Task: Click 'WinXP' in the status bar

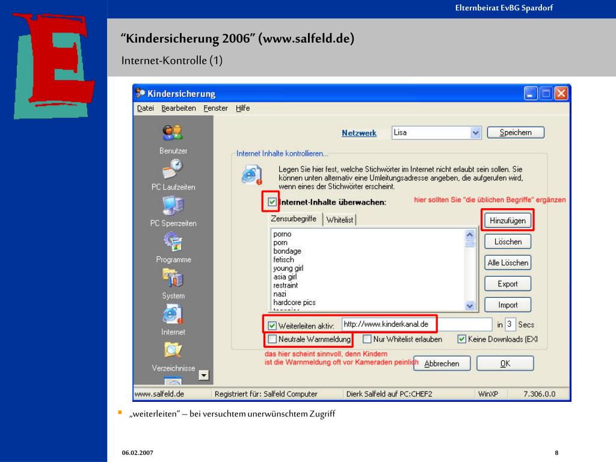Action: click(x=488, y=394)
